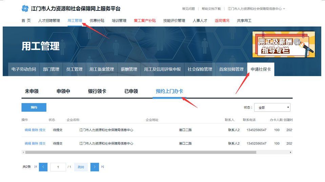Switch to the 未申领 tab
This screenshot has height=182, width=325.
pos(32,91)
